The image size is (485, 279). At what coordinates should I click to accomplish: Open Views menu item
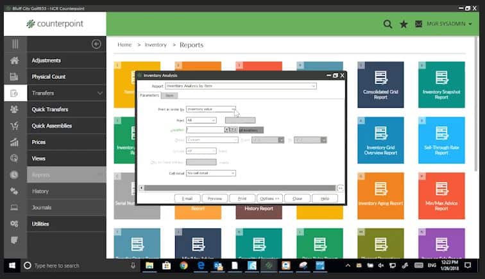point(67,158)
